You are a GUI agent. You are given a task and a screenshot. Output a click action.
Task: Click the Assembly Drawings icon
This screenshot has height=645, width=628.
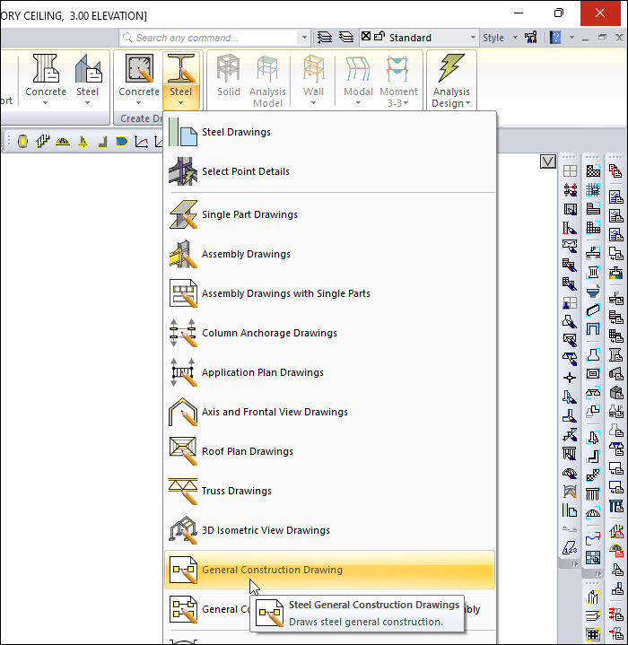tap(183, 255)
